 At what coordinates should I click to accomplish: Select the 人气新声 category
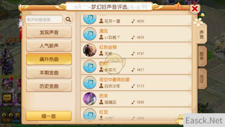point(49,46)
